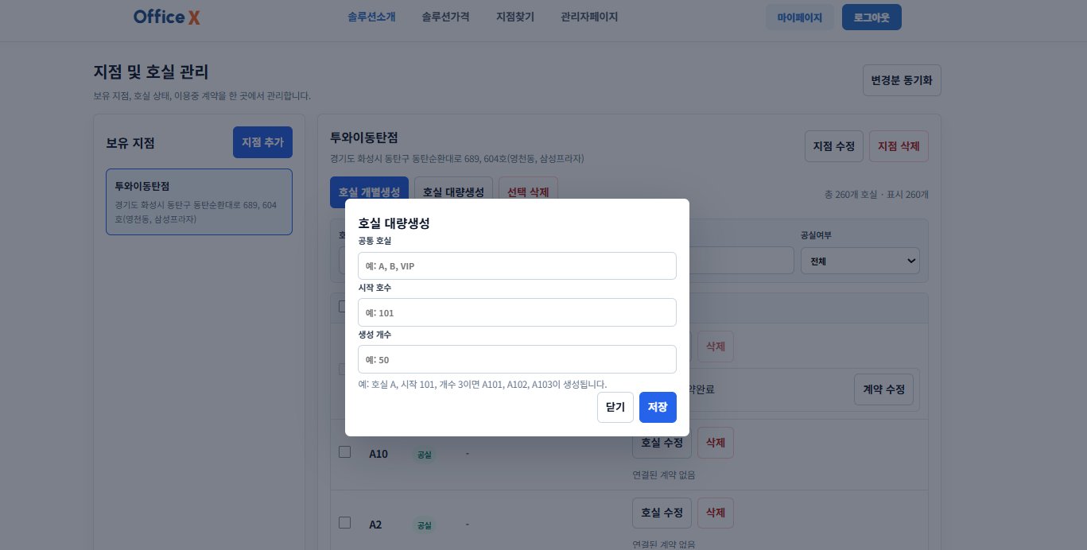Open the 솔루션가격 menu
This screenshot has height=550, width=1087.
pyautogui.click(x=446, y=17)
